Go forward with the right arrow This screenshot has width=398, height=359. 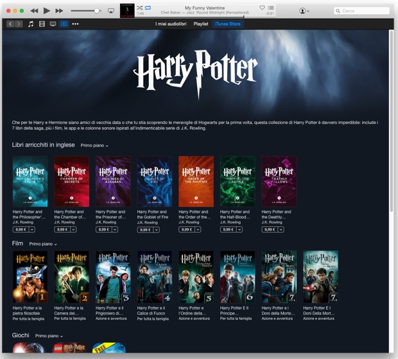pyautogui.click(x=19, y=24)
